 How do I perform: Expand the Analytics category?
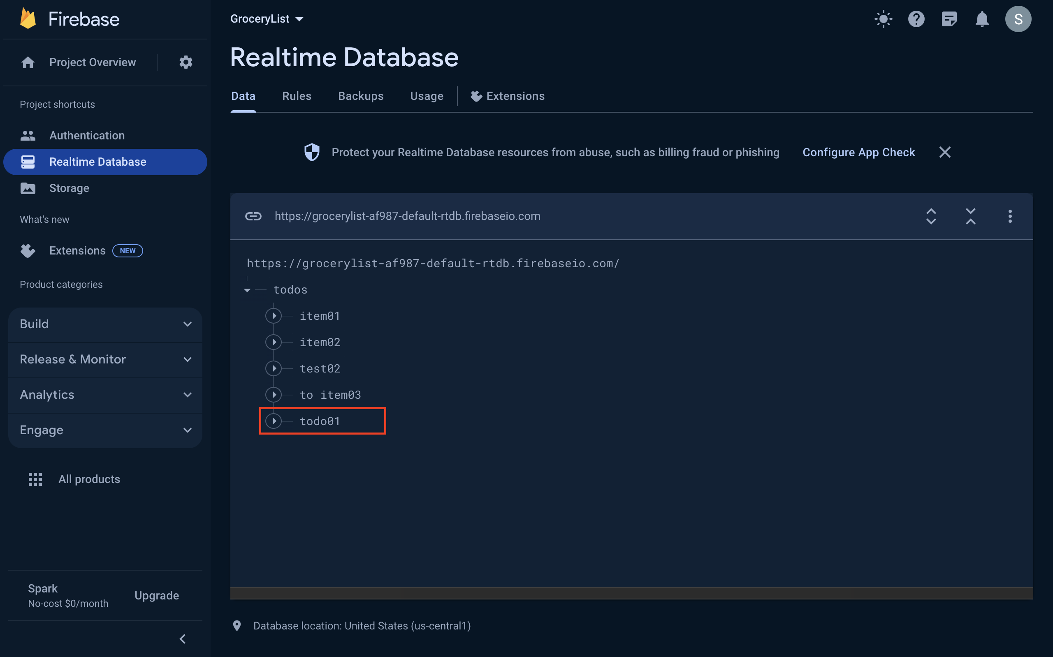[x=105, y=395]
